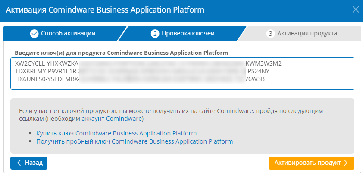
Task: Open the Получить пробный ключ link
Action: (x=135, y=141)
